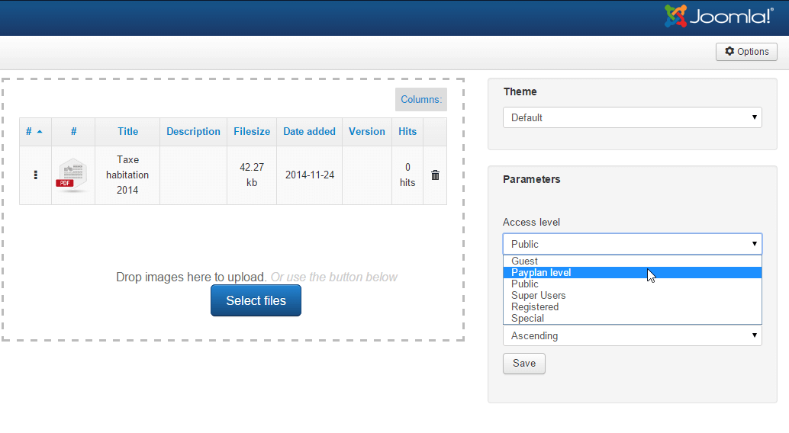The image size is (789, 433).
Task: Sort the table by Description column
Action: point(193,132)
